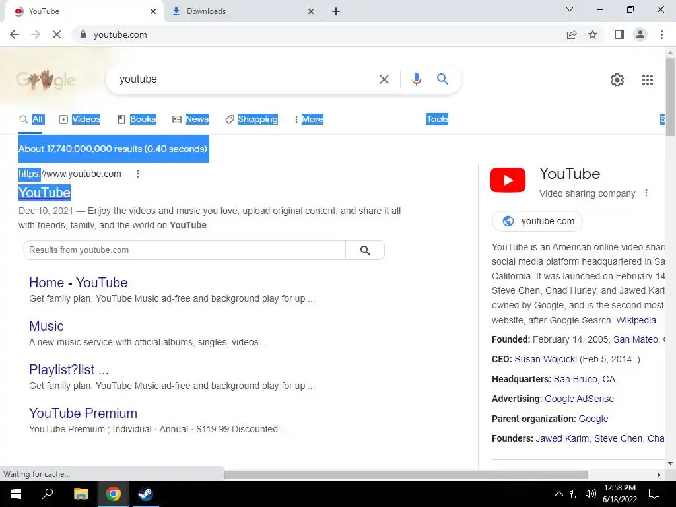
Task: Open the notification center icon
Action: coord(654,494)
